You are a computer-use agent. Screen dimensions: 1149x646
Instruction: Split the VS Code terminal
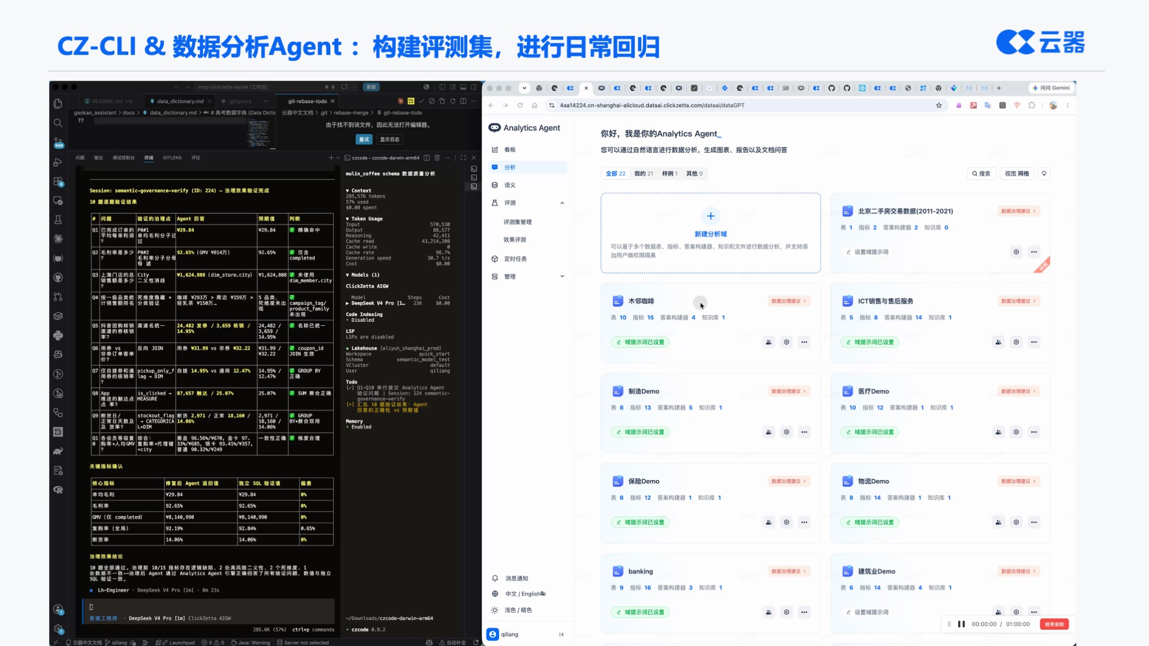click(427, 158)
